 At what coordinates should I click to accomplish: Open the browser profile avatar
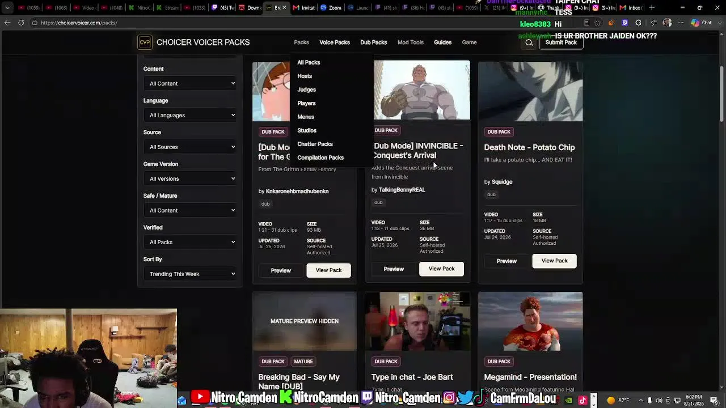[667, 23]
